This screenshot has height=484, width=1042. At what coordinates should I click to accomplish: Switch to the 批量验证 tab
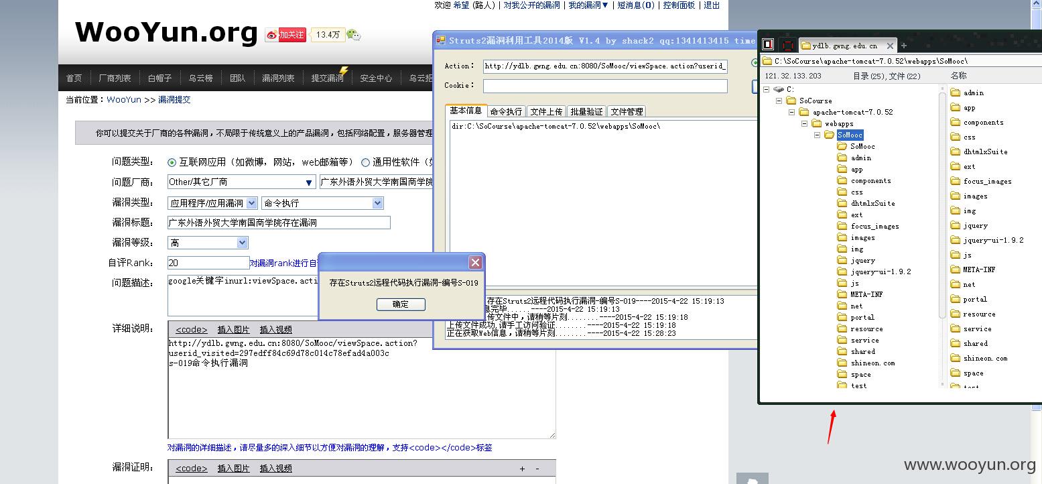(x=586, y=111)
